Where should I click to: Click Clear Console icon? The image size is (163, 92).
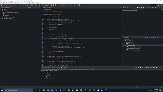click(141, 67)
